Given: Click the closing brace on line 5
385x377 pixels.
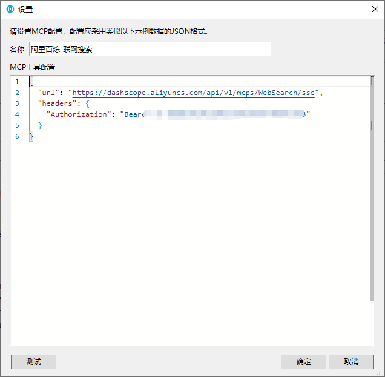Looking at the screenshot, I should (40, 125).
